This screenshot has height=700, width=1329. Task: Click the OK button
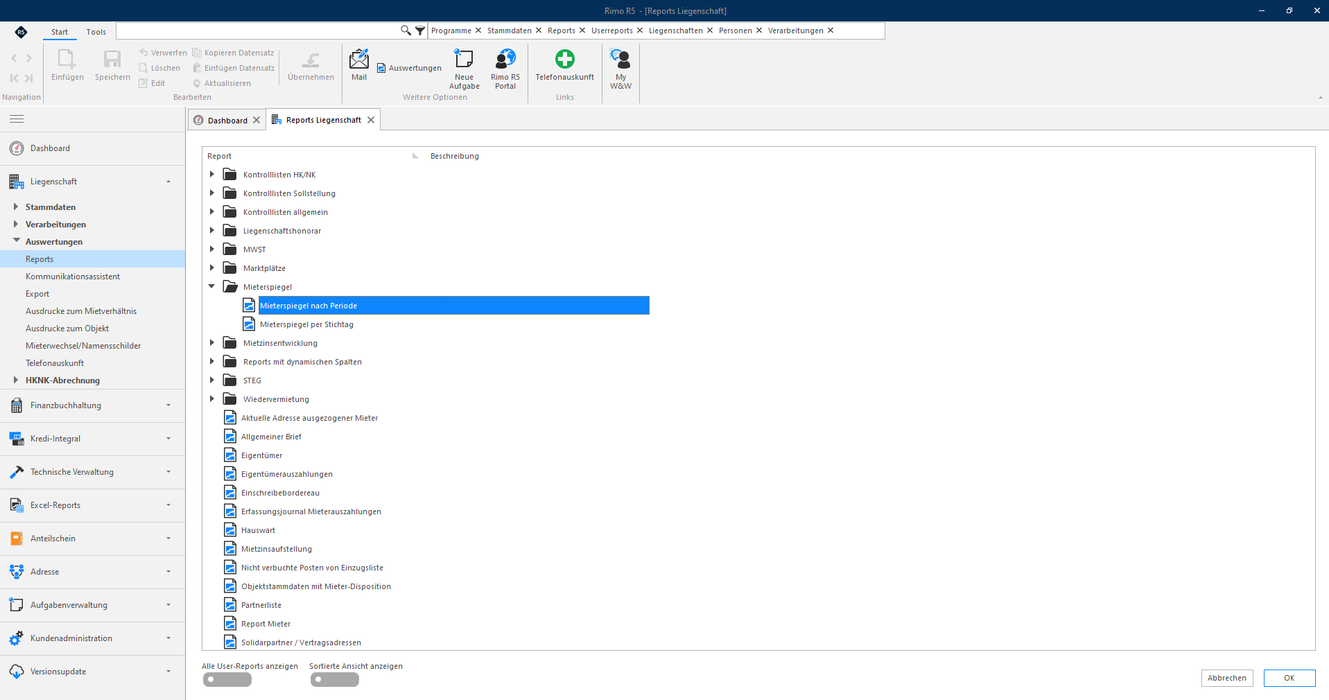[1289, 678]
